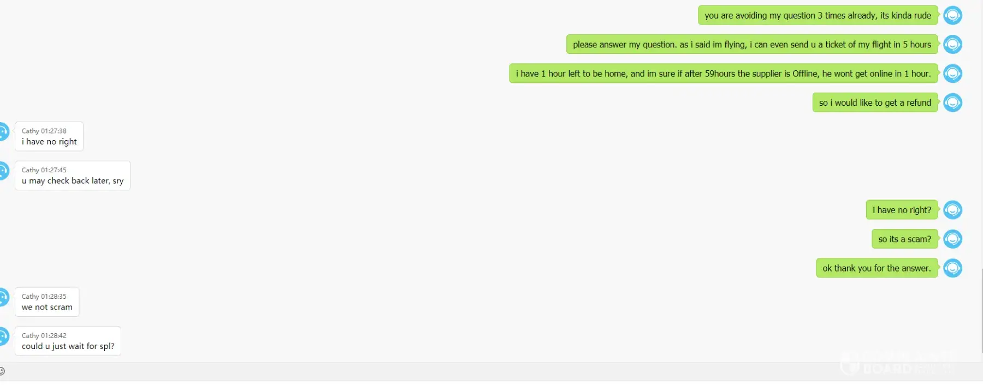Select Cathy's 01:27:38 'i have no right' message
The image size is (983, 386).
(x=49, y=136)
